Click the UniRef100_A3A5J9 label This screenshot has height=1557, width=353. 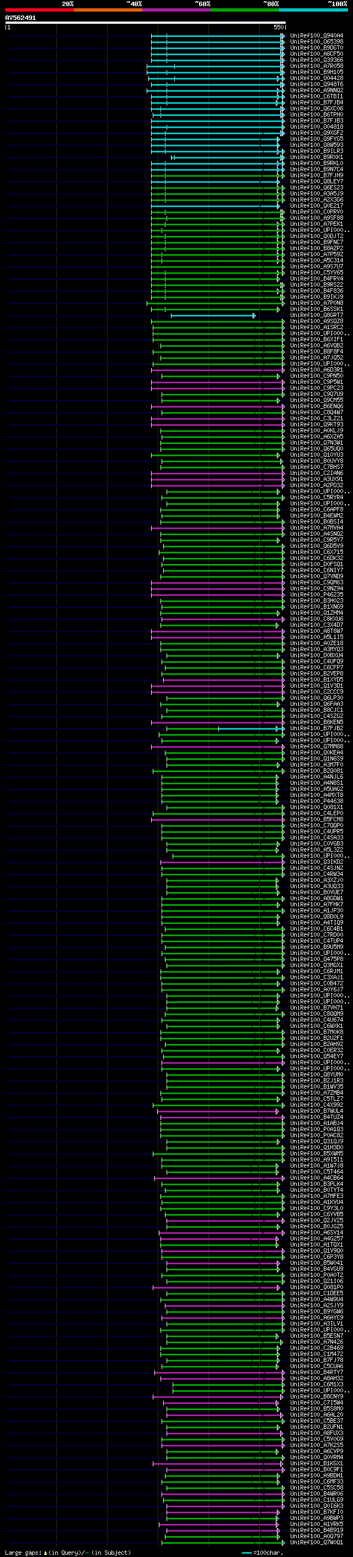316,193
